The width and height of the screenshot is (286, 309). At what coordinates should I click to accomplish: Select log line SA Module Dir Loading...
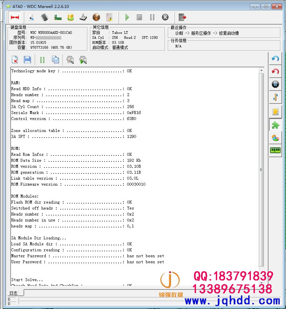click(38, 238)
